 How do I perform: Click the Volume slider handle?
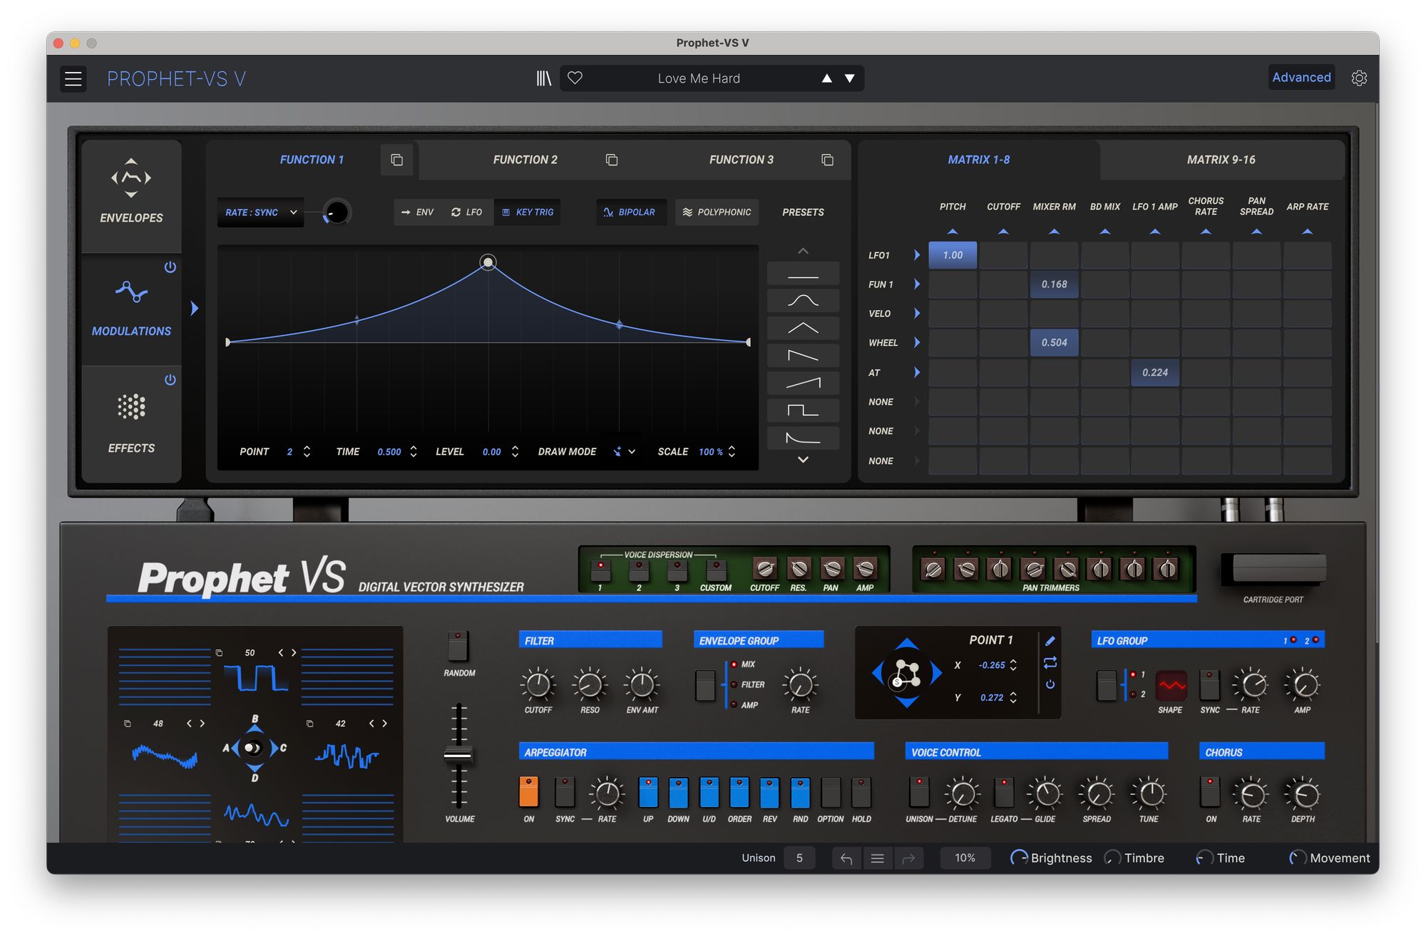(x=458, y=756)
